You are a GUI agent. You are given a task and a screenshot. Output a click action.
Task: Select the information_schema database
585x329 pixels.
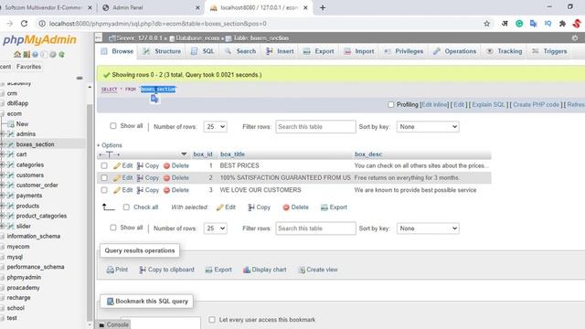[x=34, y=237]
